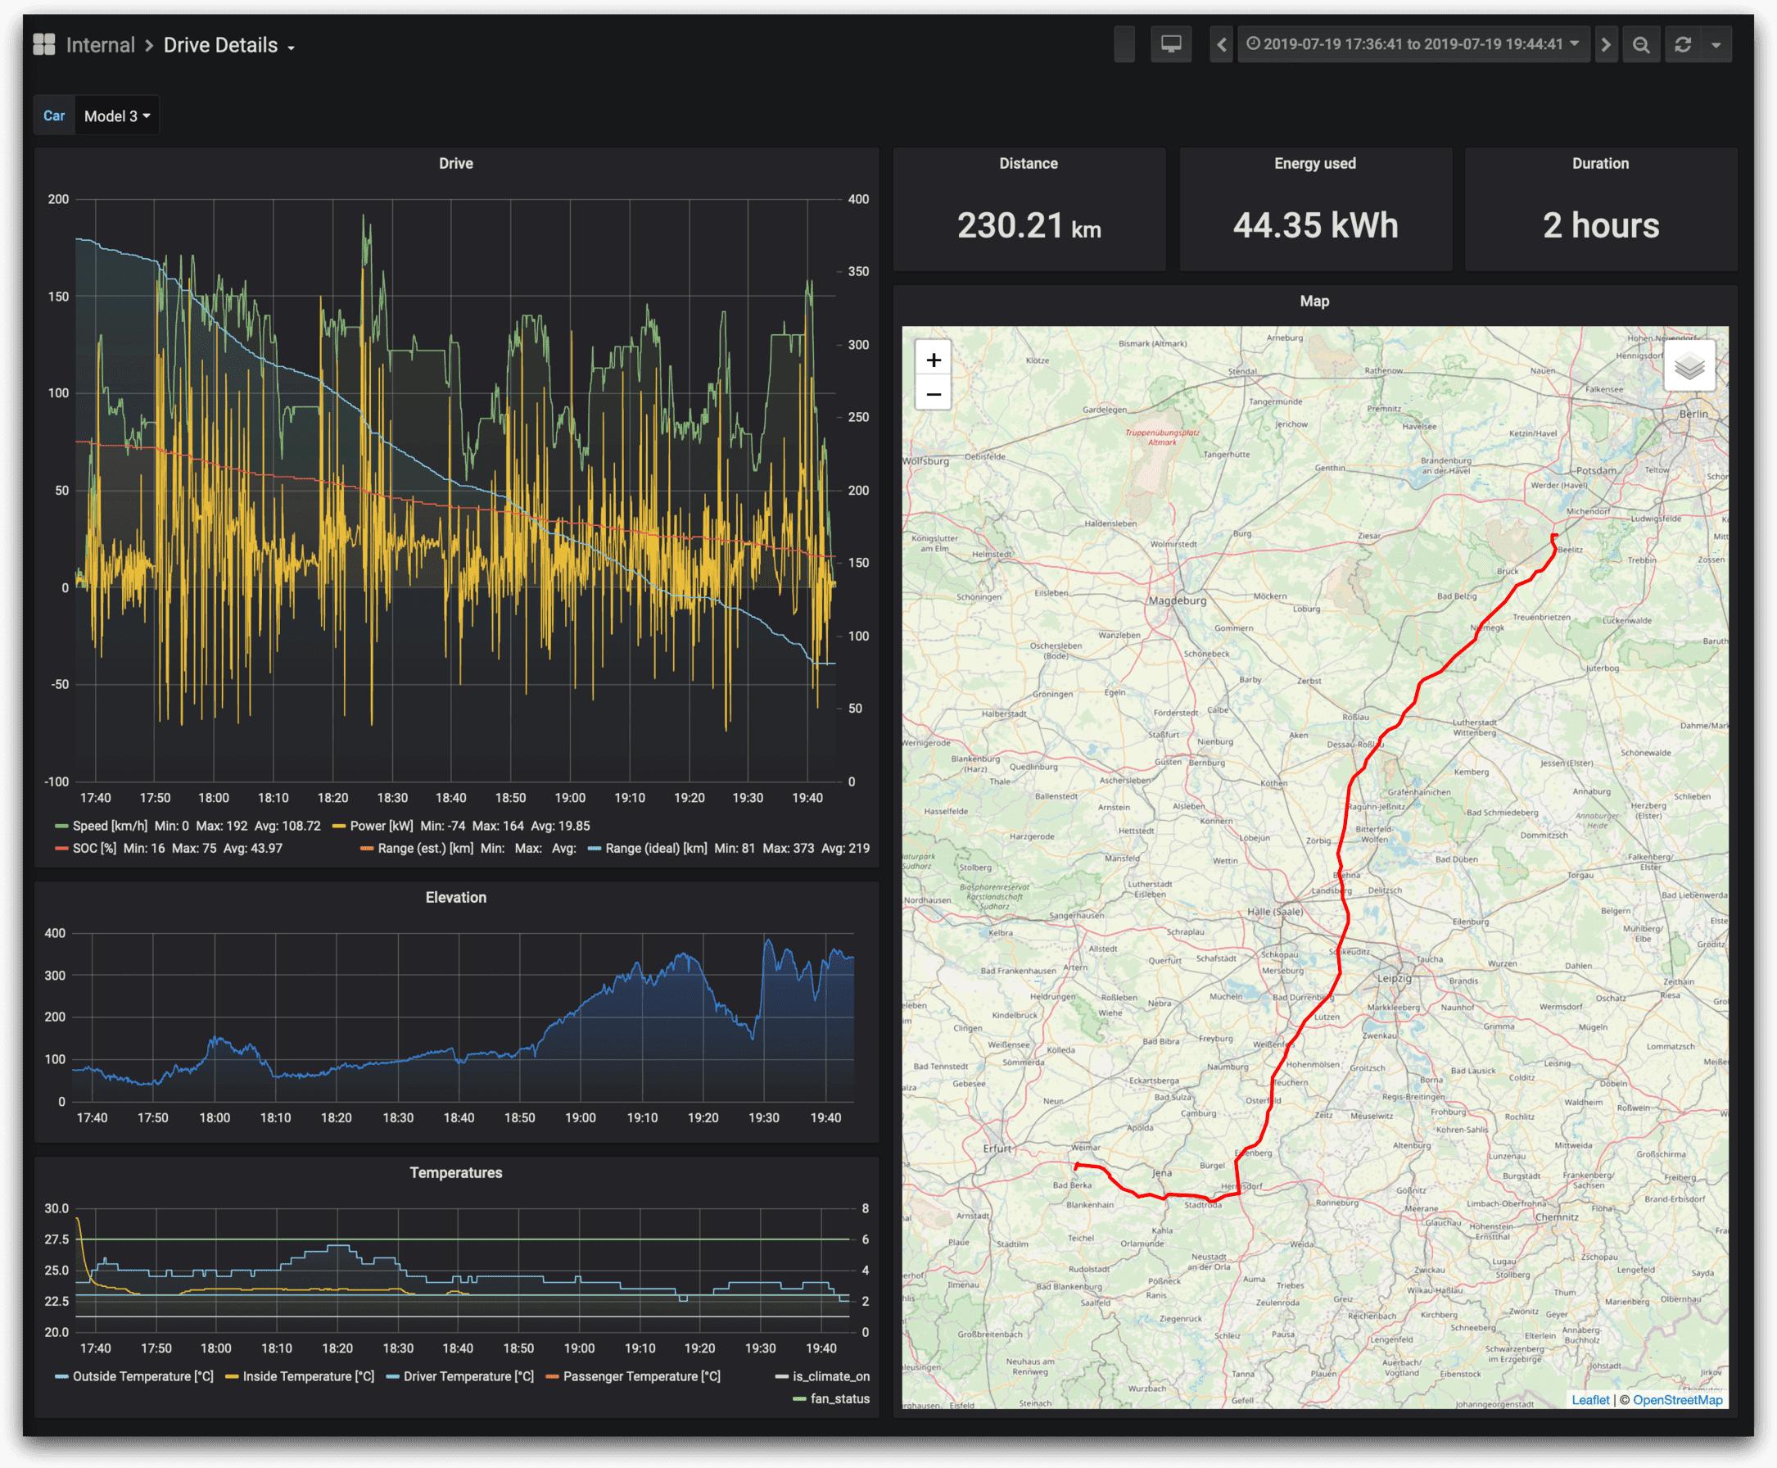The height and width of the screenshot is (1468, 1777).
Task: Click the refresh dashboard icon
Action: 1683,45
